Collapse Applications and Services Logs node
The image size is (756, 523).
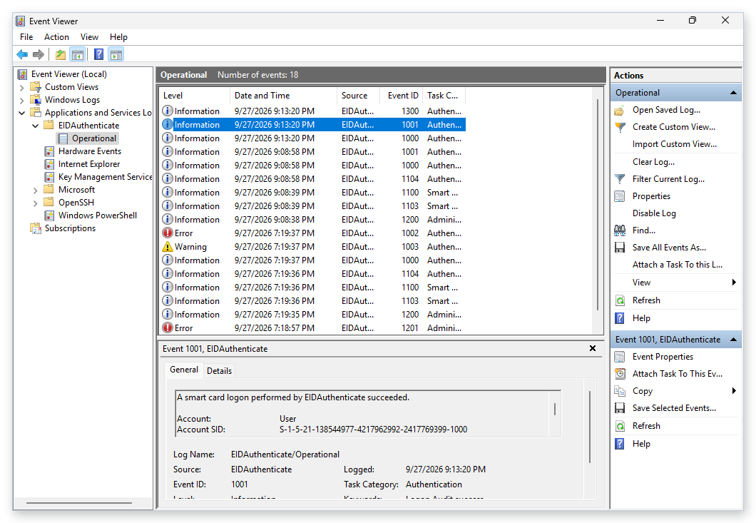(21, 113)
